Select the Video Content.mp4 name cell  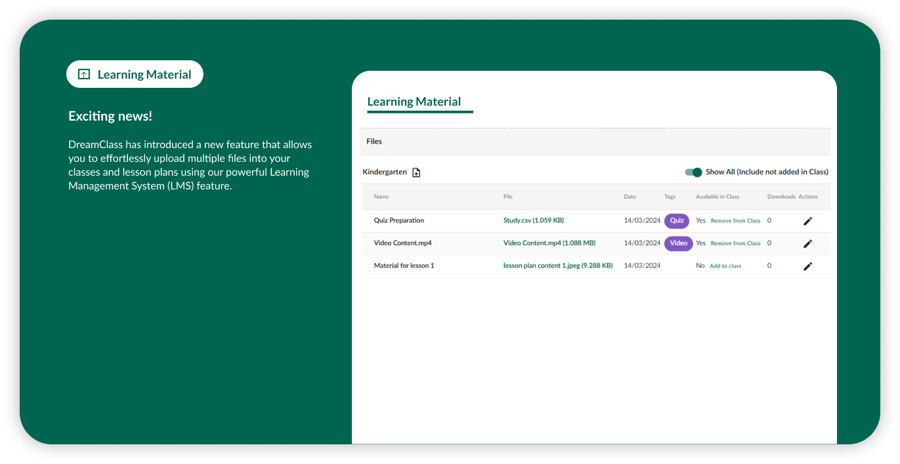click(x=403, y=243)
